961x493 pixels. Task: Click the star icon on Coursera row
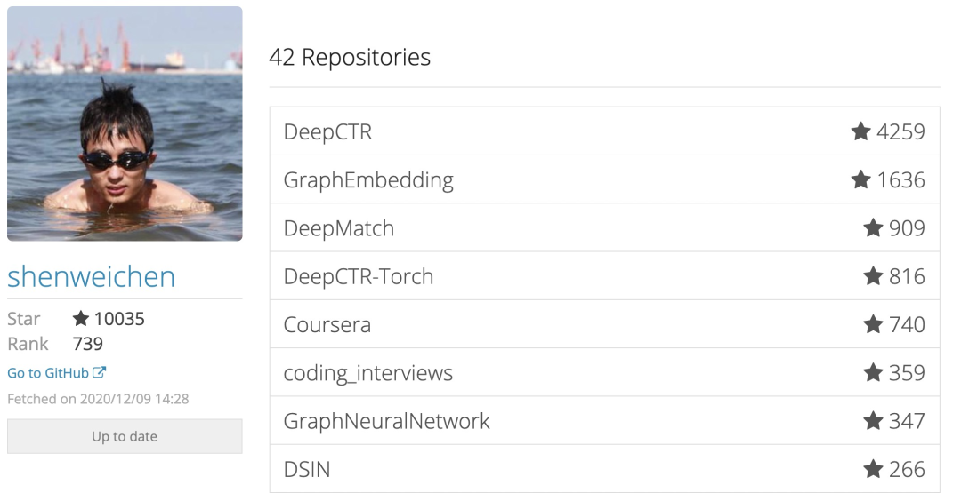873,324
